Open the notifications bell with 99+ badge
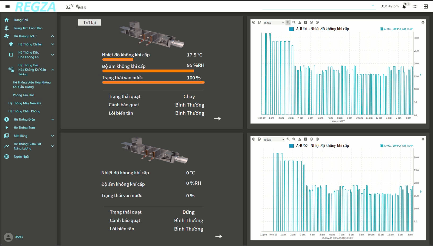The width and height of the screenshot is (433, 246). click(x=404, y=7)
